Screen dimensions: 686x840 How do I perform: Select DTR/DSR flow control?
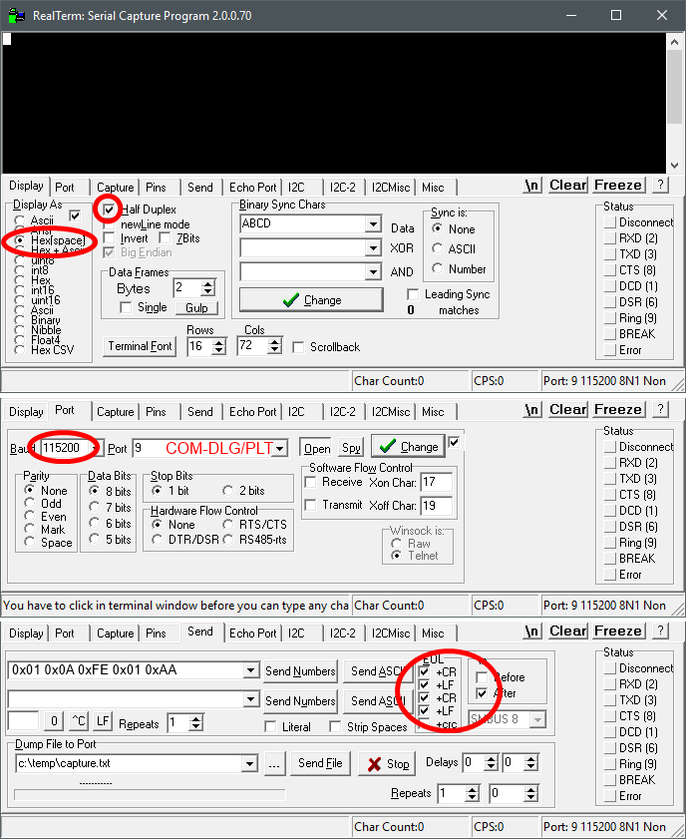158,539
